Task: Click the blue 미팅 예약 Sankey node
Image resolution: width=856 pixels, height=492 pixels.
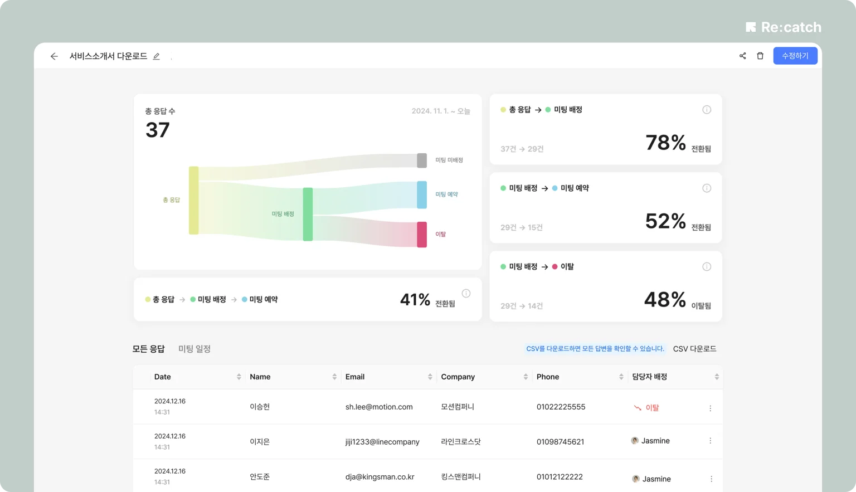Action: pyautogui.click(x=422, y=194)
